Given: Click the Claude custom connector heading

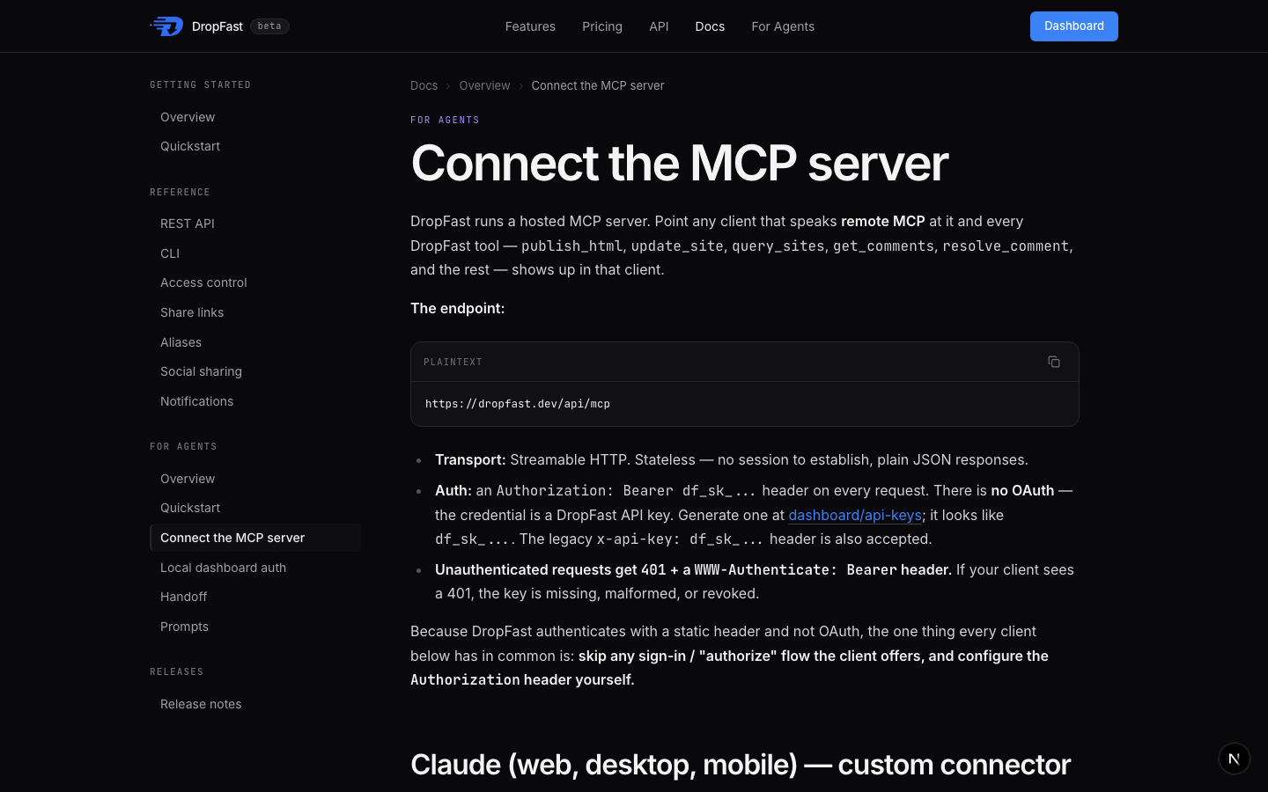Looking at the screenshot, I should [x=741, y=764].
